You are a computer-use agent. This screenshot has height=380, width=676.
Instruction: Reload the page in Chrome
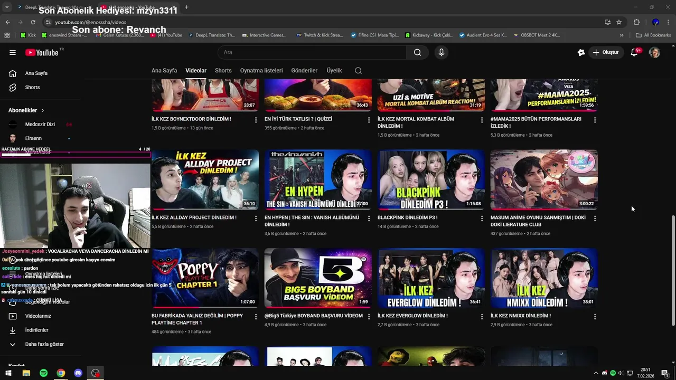coord(33,22)
